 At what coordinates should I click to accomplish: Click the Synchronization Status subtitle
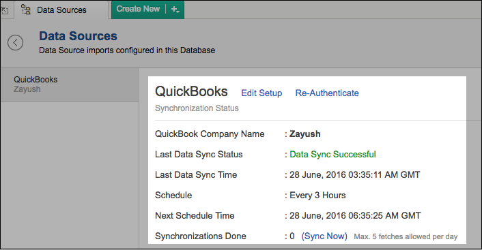click(x=197, y=108)
